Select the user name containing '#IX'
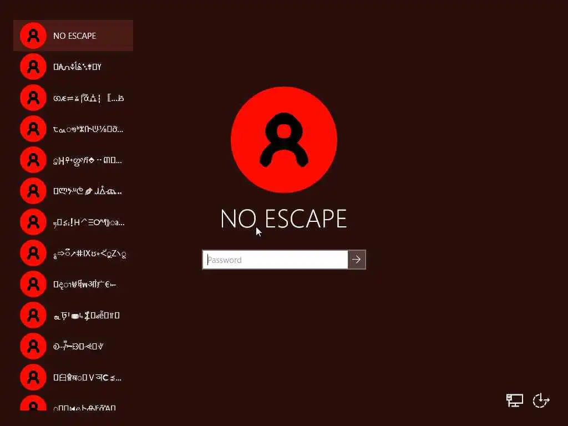This screenshot has width=568, height=426. (x=89, y=253)
